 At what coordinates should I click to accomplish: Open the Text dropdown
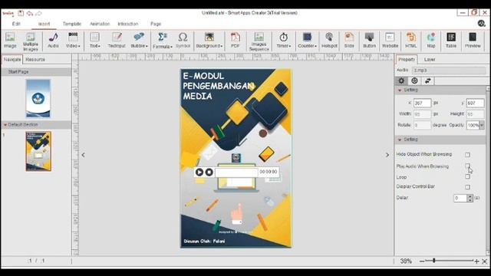click(x=95, y=41)
